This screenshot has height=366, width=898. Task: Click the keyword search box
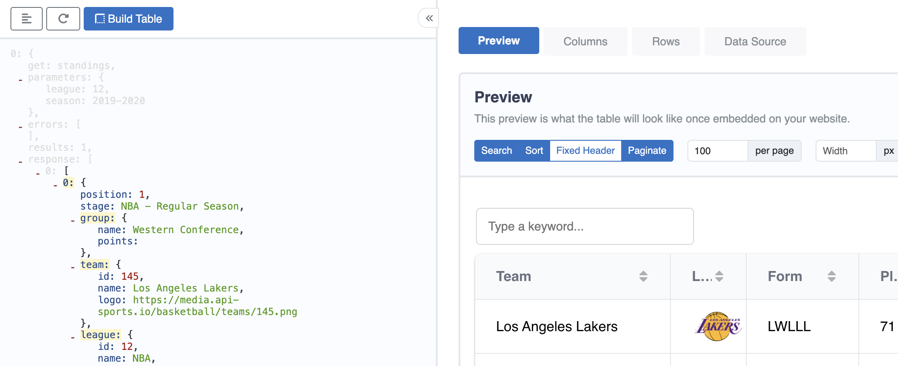point(585,226)
